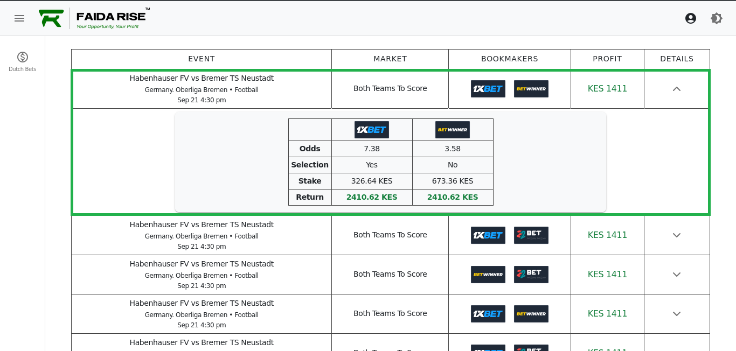The image size is (736, 351).
Task: Toggle the dark mode lamp icon
Action: (x=717, y=18)
